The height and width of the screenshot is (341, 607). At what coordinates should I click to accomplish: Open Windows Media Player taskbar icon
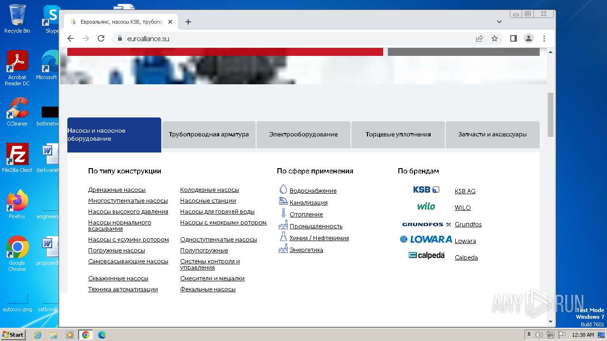[69, 335]
